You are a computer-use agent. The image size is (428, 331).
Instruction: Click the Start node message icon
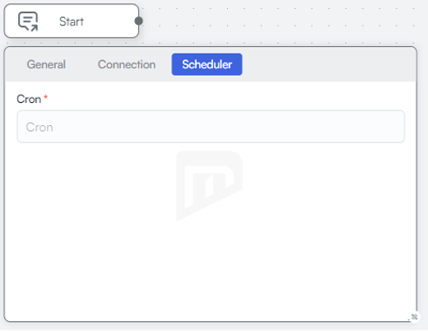pyautogui.click(x=28, y=21)
